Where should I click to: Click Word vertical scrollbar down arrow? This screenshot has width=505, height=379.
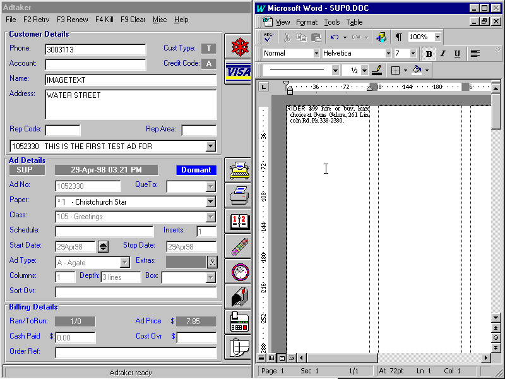[x=496, y=318]
